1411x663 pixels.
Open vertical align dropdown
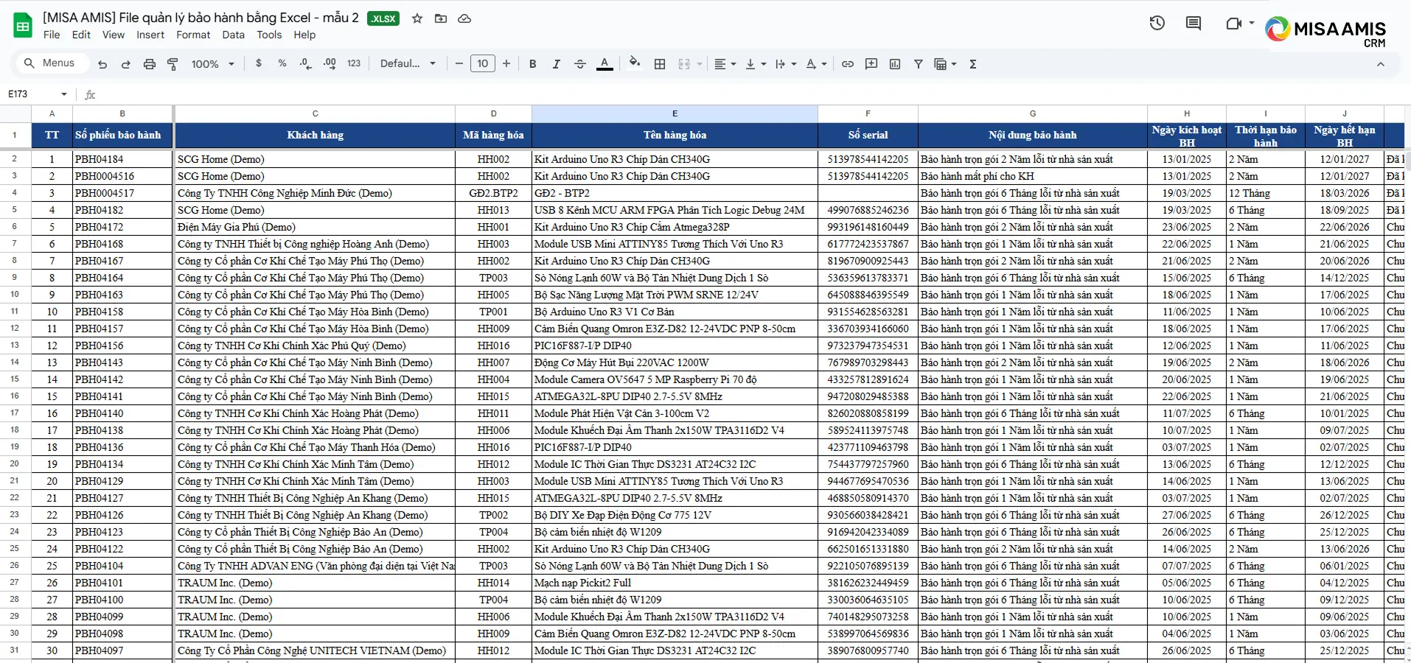point(756,64)
